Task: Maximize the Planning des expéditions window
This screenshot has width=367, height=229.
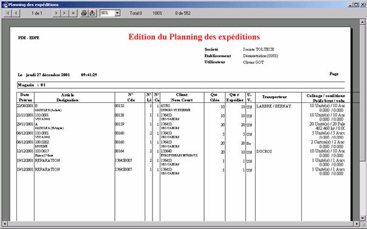Action: (356, 4)
